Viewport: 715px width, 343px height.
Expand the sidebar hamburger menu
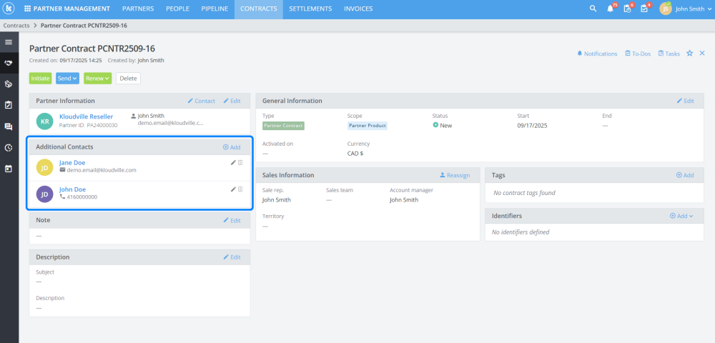[8, 42]
